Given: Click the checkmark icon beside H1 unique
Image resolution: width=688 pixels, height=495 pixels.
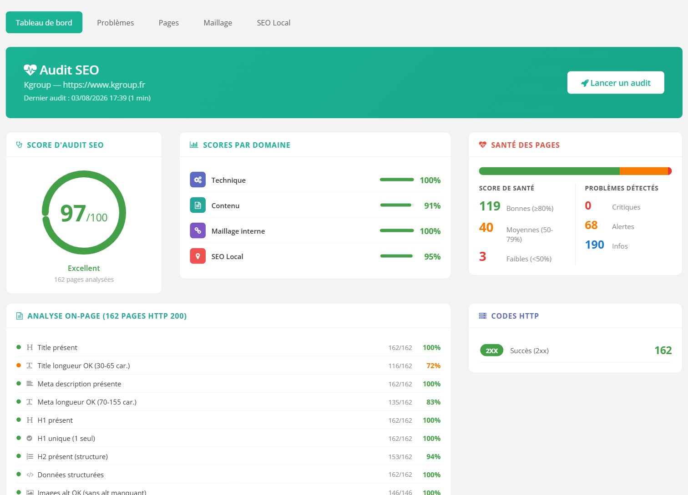Looking at the screenshot, I should coord(30,438).
